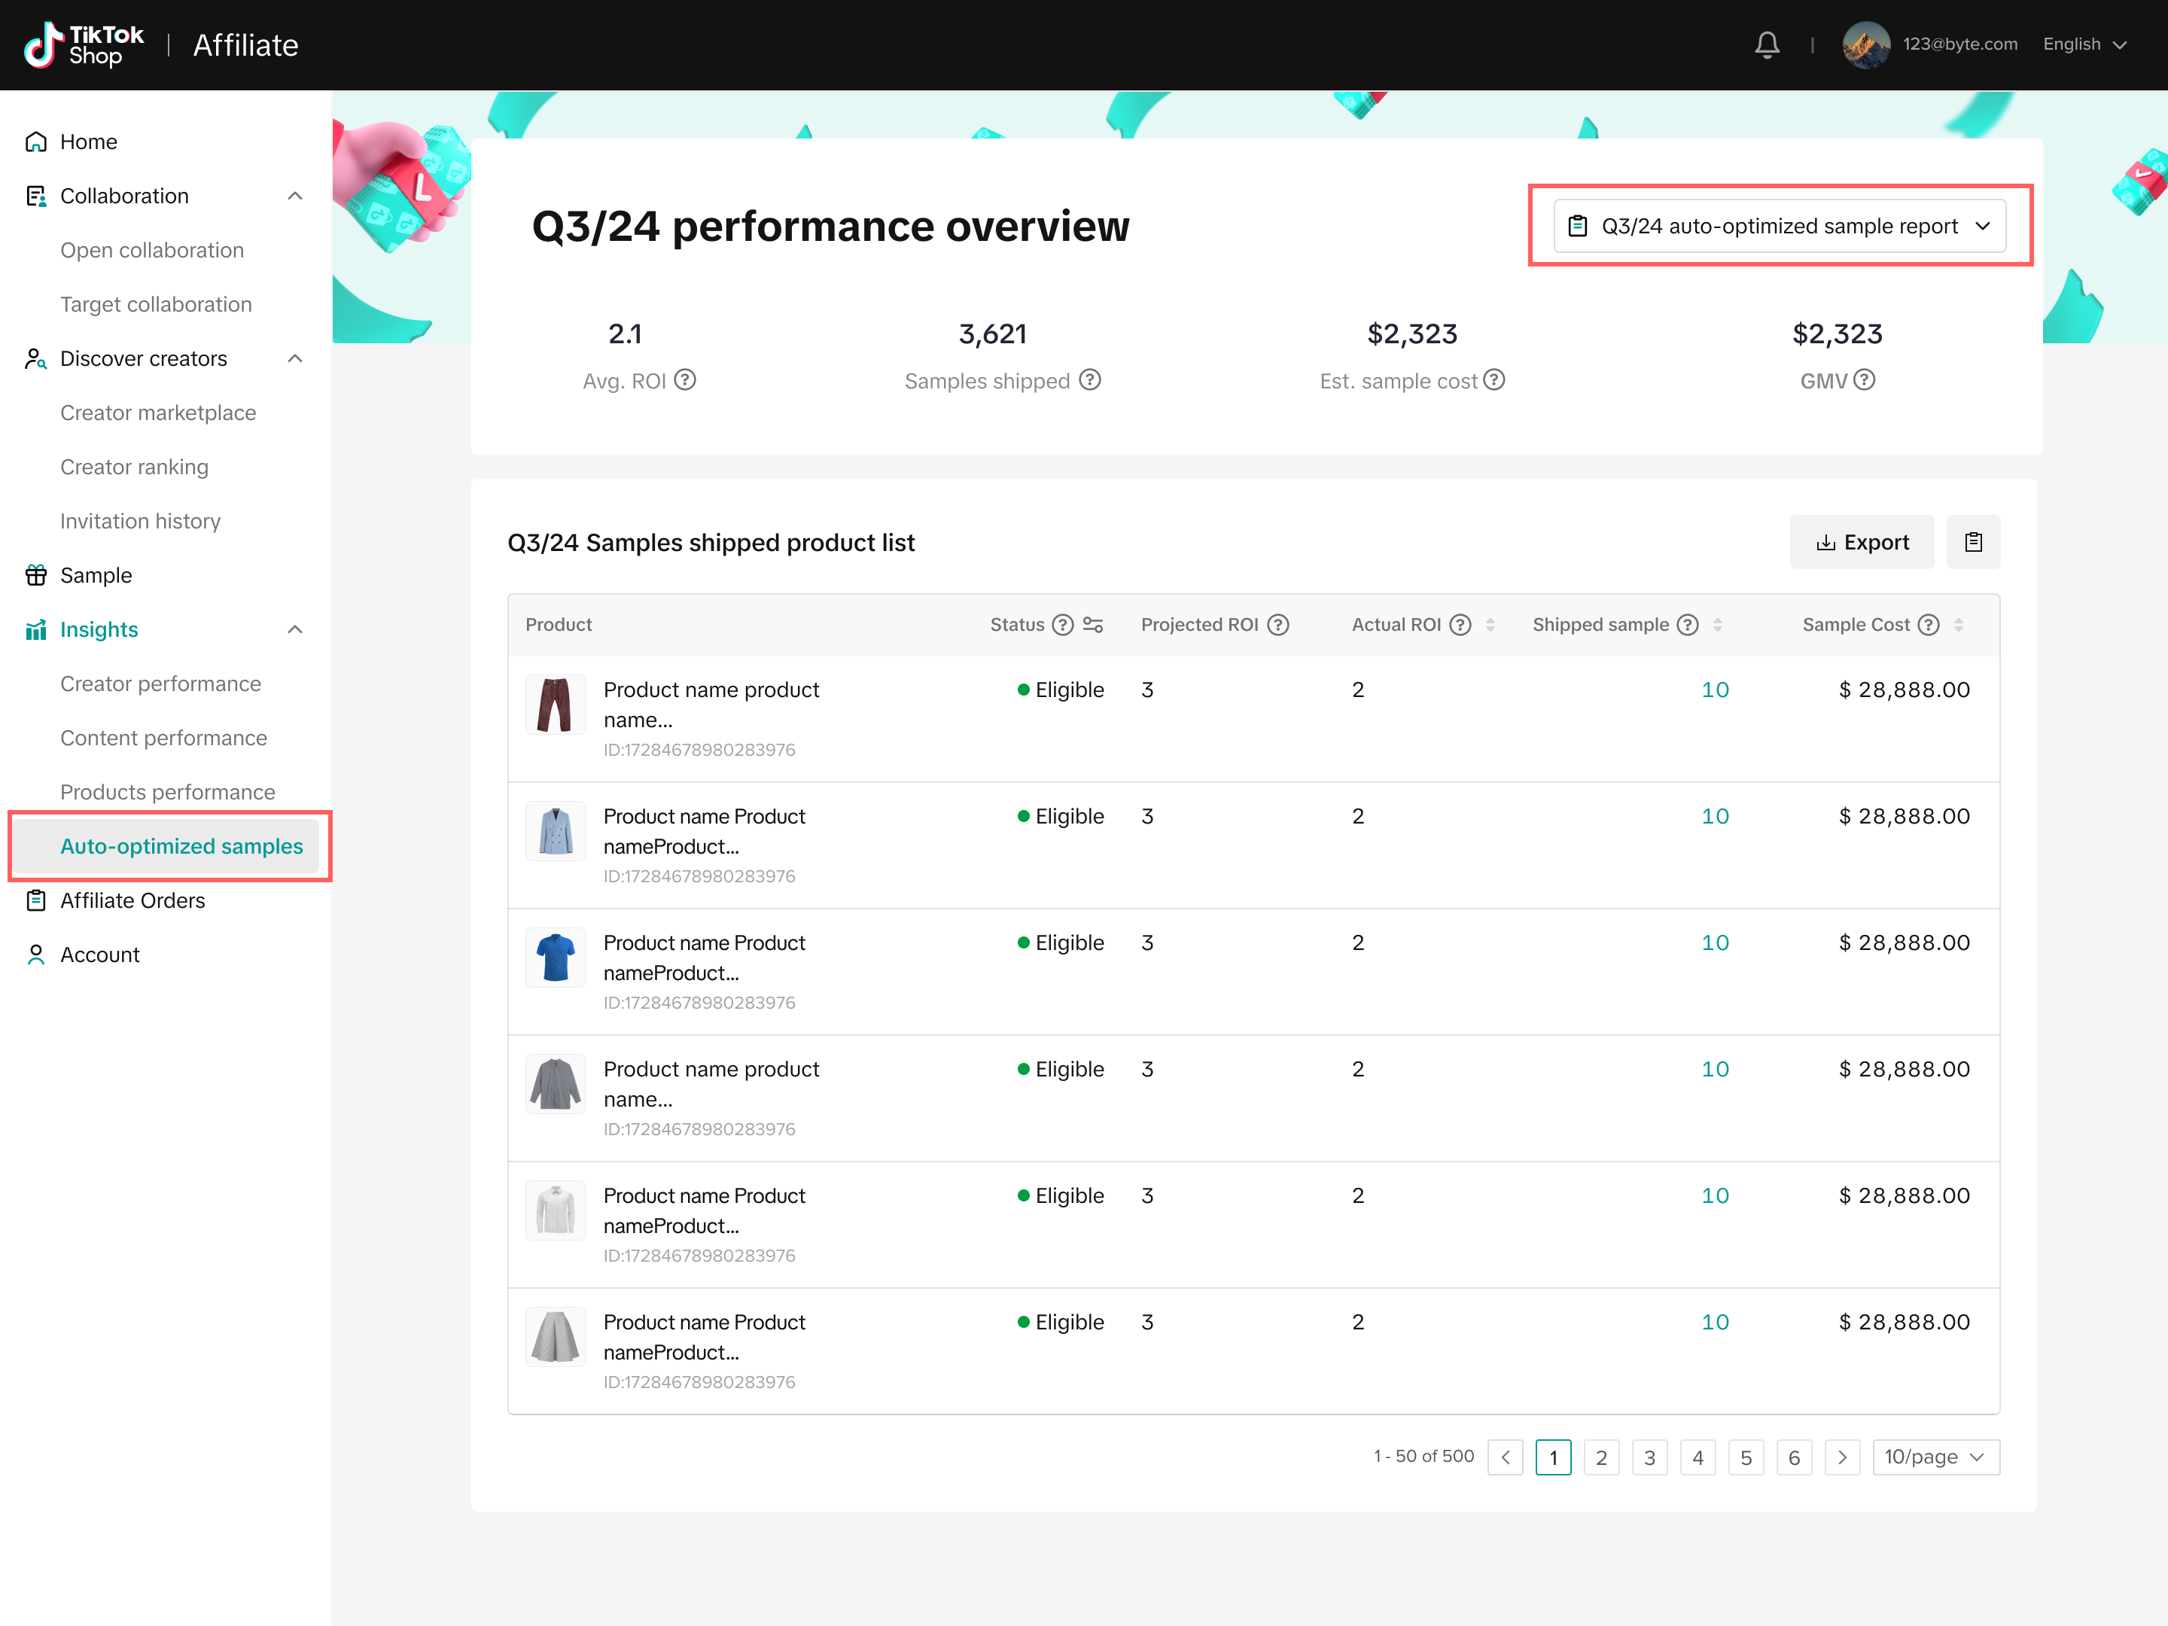Click the Avg. ROI help icon

[x=685, y=379]
